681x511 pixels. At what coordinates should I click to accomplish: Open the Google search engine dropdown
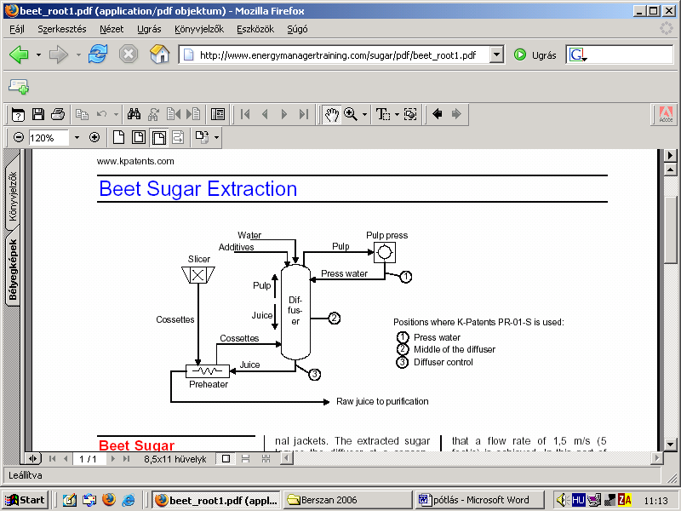pyautogui.click(x=585, y=59)
